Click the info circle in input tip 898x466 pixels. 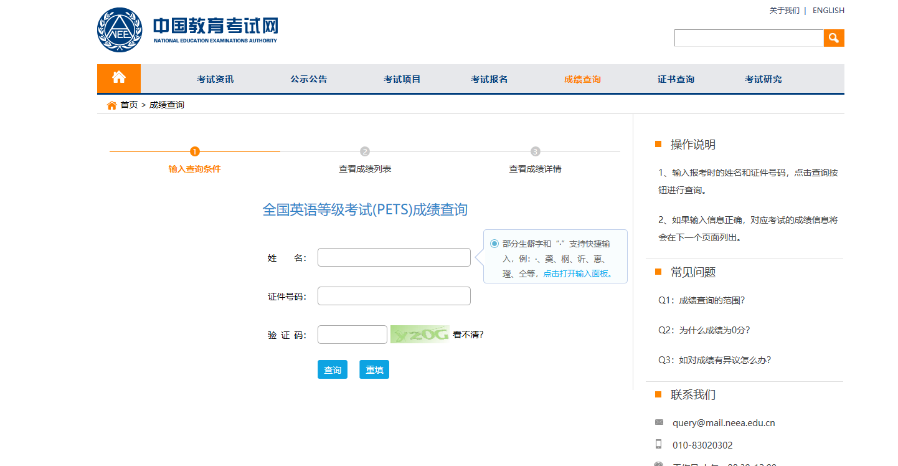pyautogui.click(x=494, y=244)
